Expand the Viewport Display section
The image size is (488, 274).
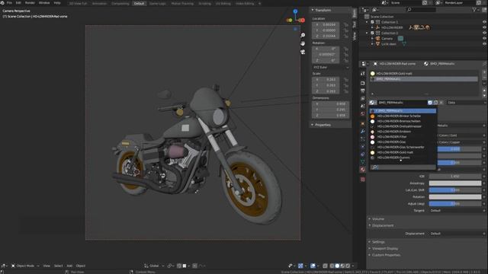[384, 249]
